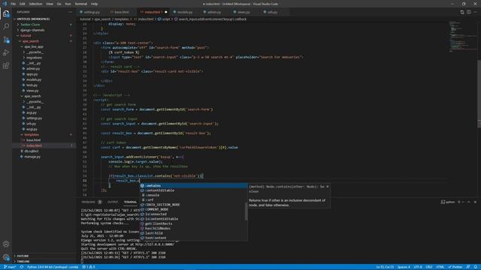
Task: Change indentation via Spaces: 4
Action: coord(404,267)
